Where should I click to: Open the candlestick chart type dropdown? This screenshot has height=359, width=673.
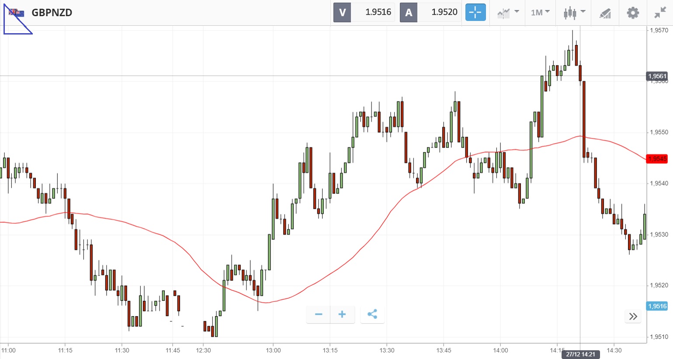pyautogui.click(x=574, y=13)
